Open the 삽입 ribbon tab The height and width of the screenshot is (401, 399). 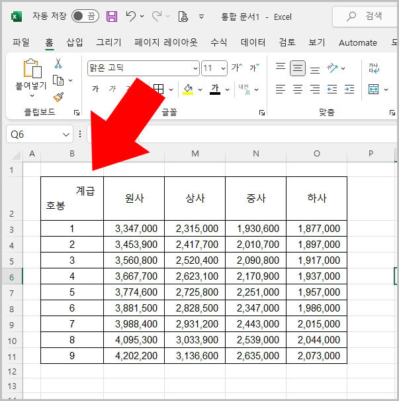75,42
